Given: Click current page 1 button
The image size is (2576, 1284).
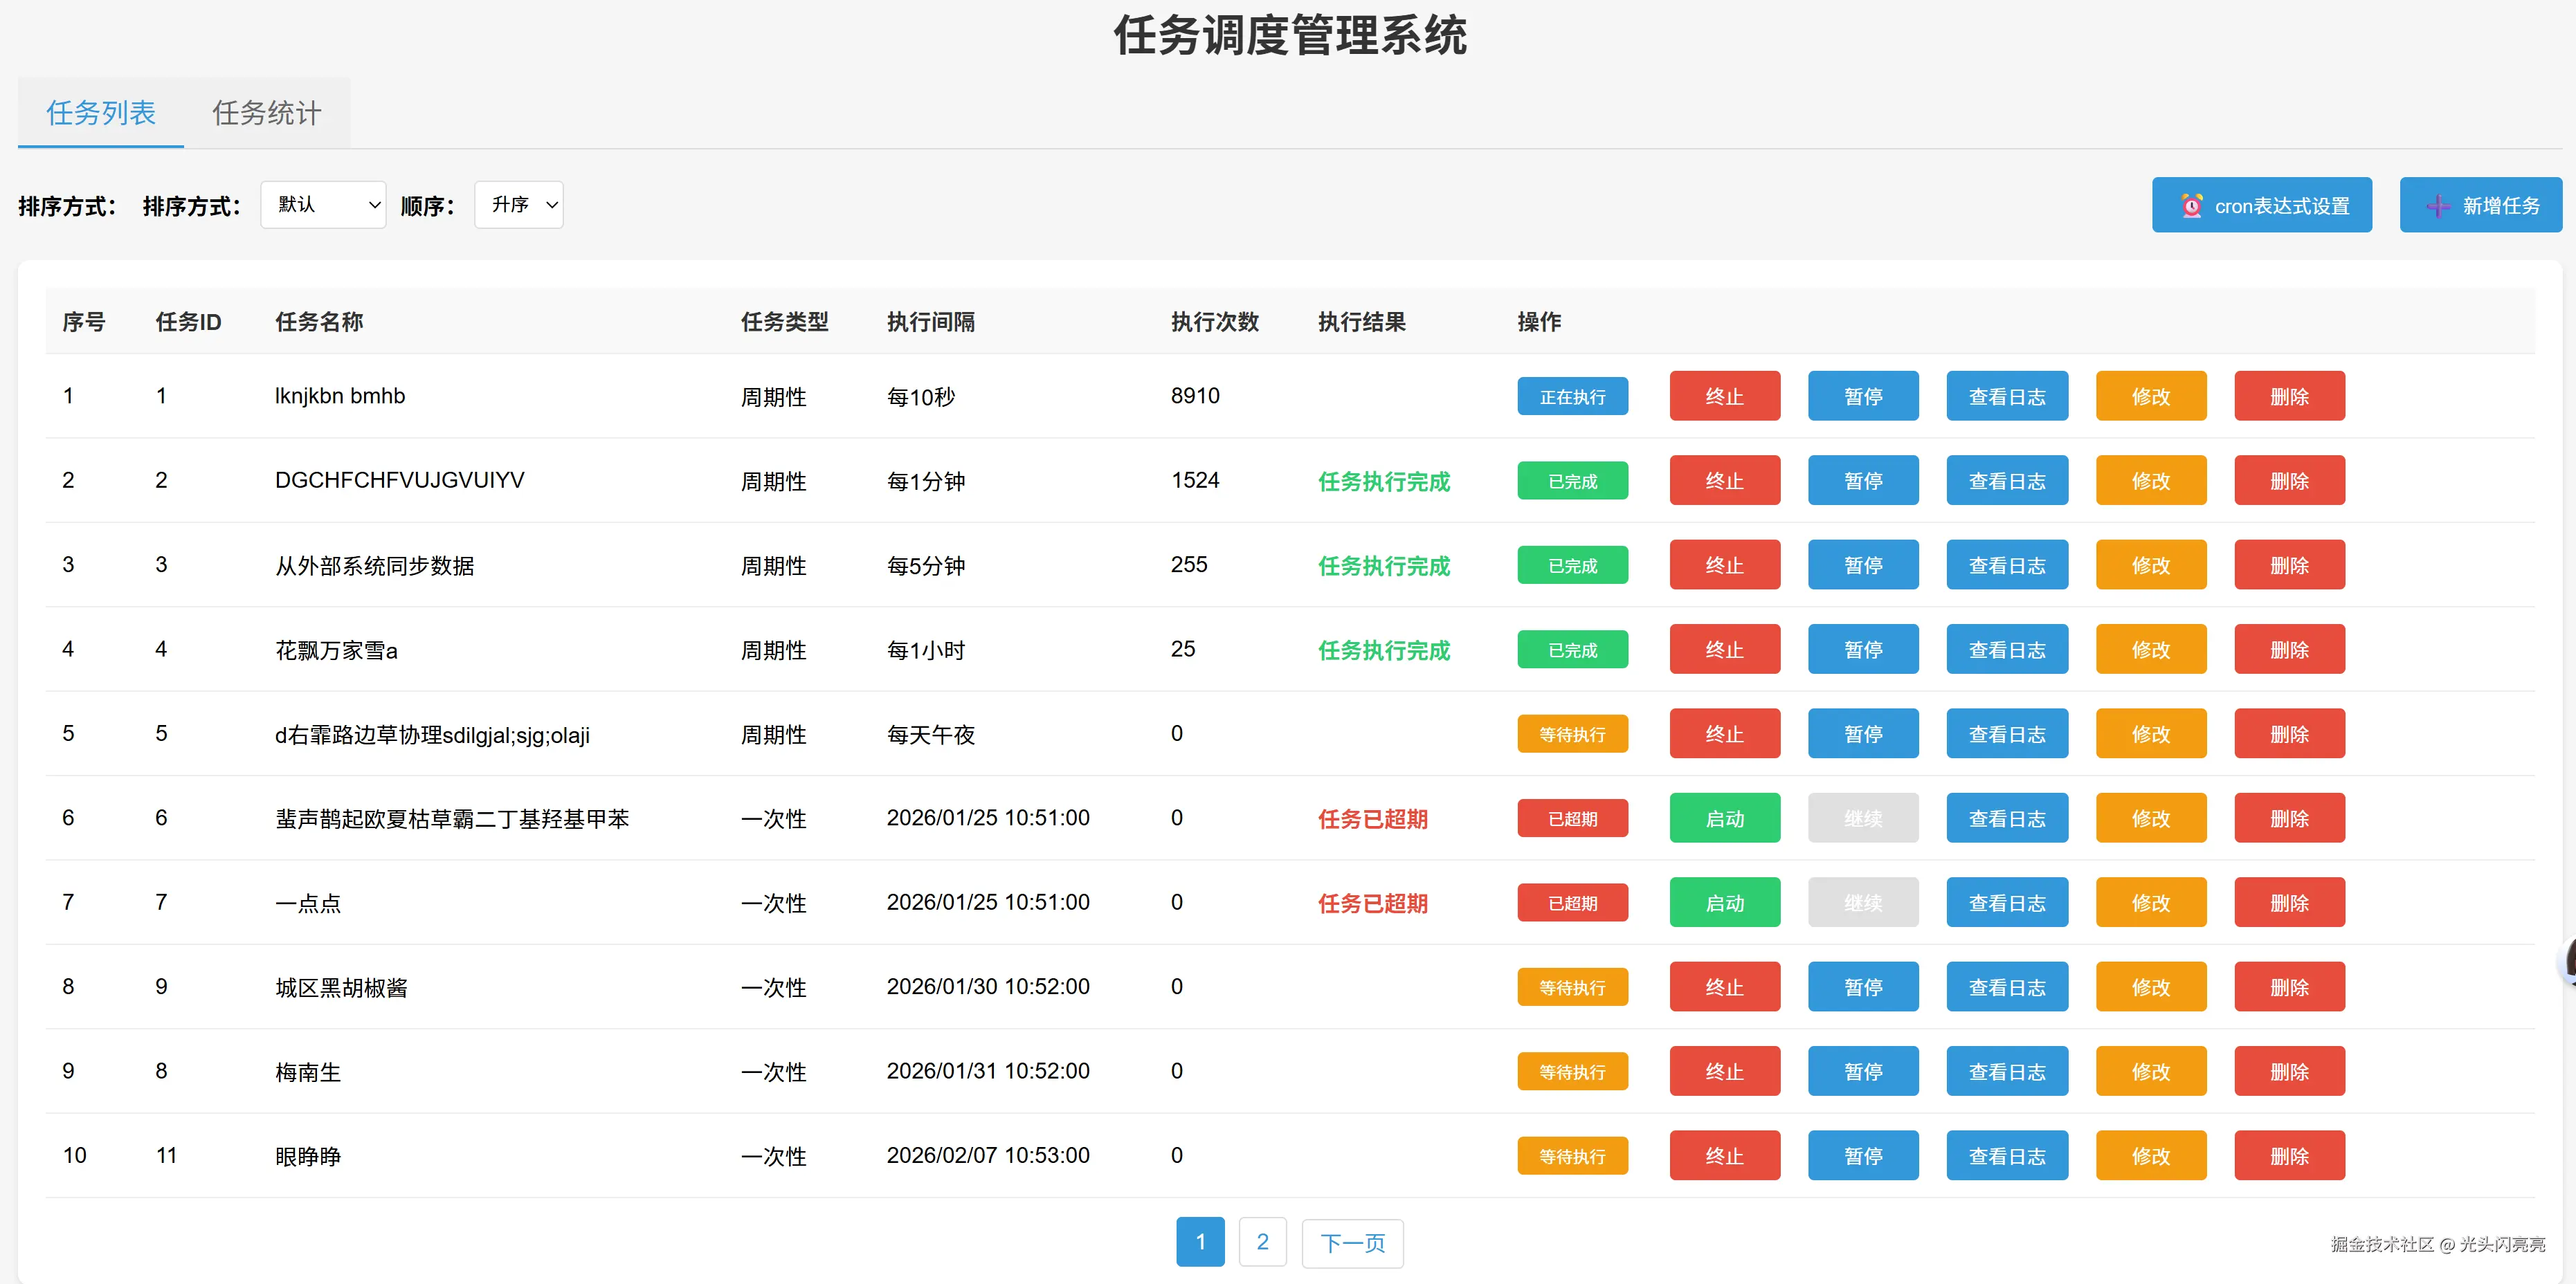Looking at the screenshot, I should (x=1200, y=1242).
